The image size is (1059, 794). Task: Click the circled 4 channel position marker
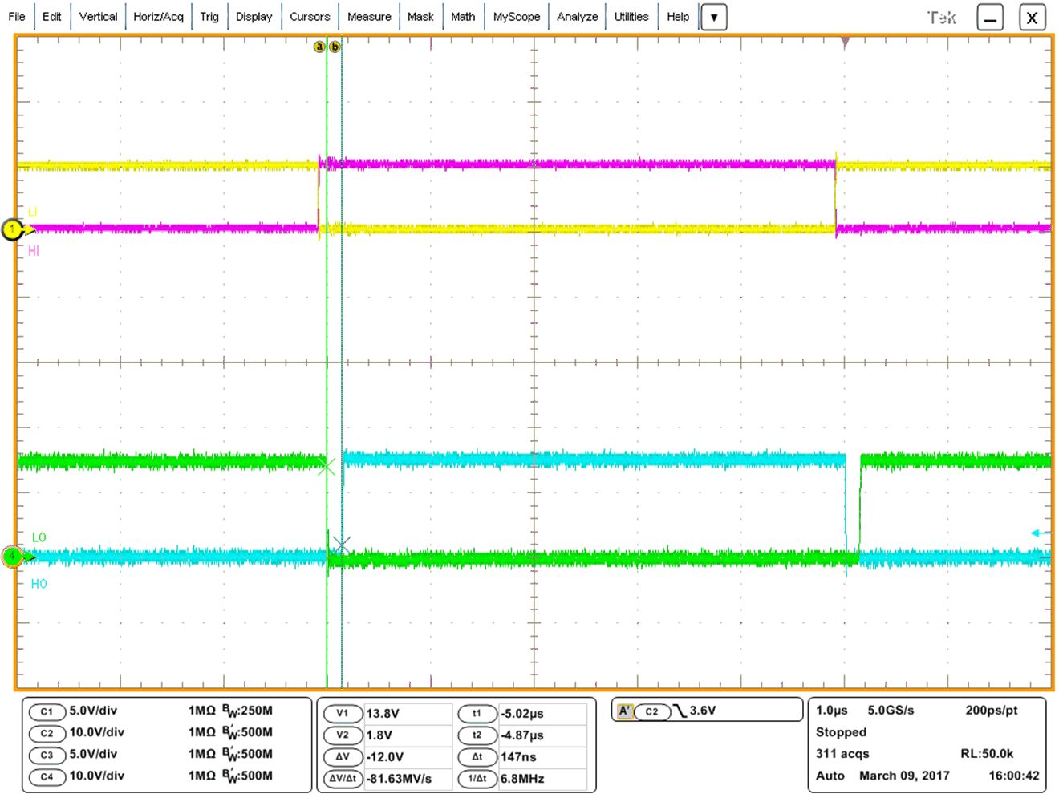pyautogui.click(x=12, y=554)
